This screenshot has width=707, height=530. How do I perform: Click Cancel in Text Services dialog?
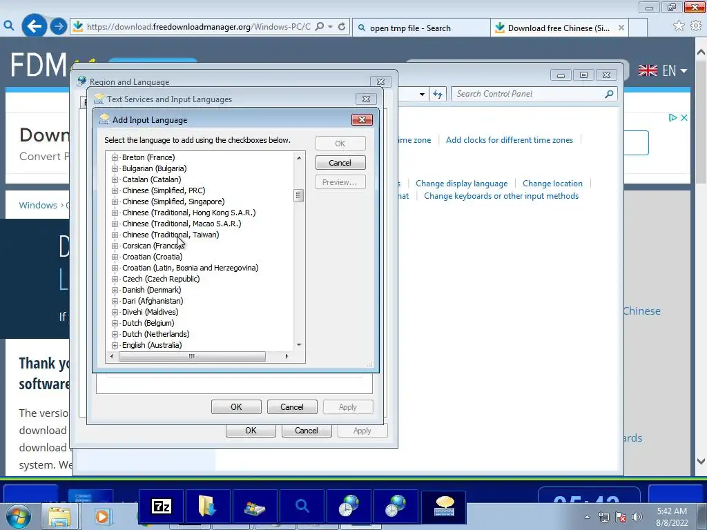292,407
